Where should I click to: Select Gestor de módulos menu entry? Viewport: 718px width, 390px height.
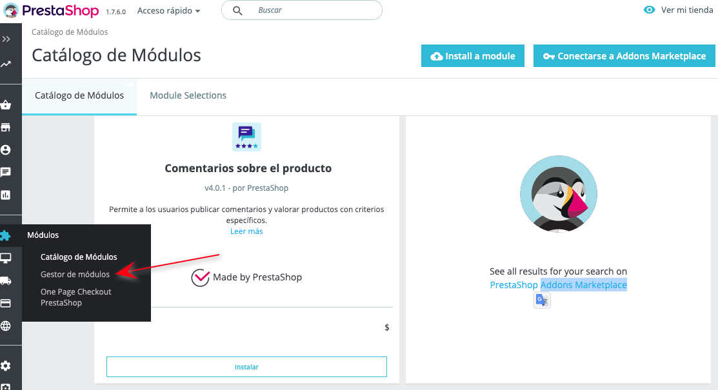click(75, 274)
